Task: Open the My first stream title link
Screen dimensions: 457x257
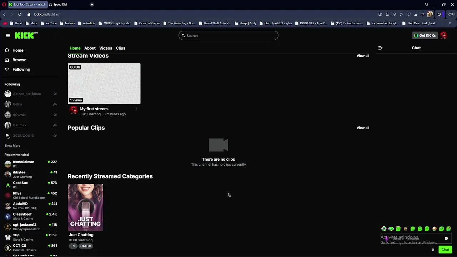Action: coord(94,109)
